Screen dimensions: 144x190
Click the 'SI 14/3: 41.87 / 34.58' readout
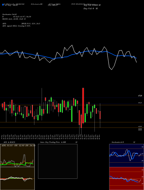click(22, 17)
